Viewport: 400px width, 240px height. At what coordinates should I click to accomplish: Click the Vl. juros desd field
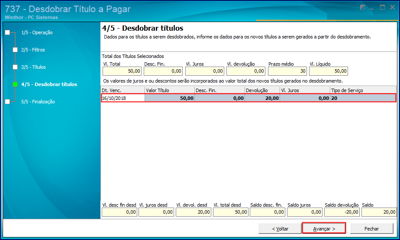[x=156, y=212]
